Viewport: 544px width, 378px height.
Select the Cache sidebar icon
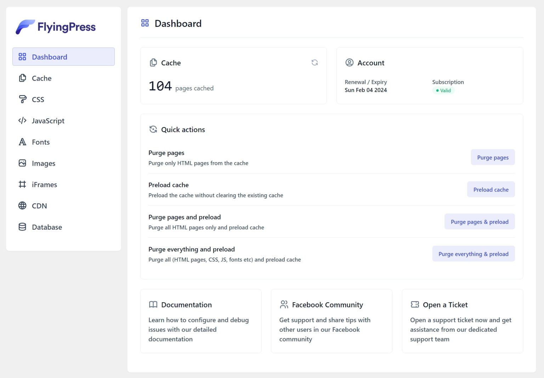[22, 78]
